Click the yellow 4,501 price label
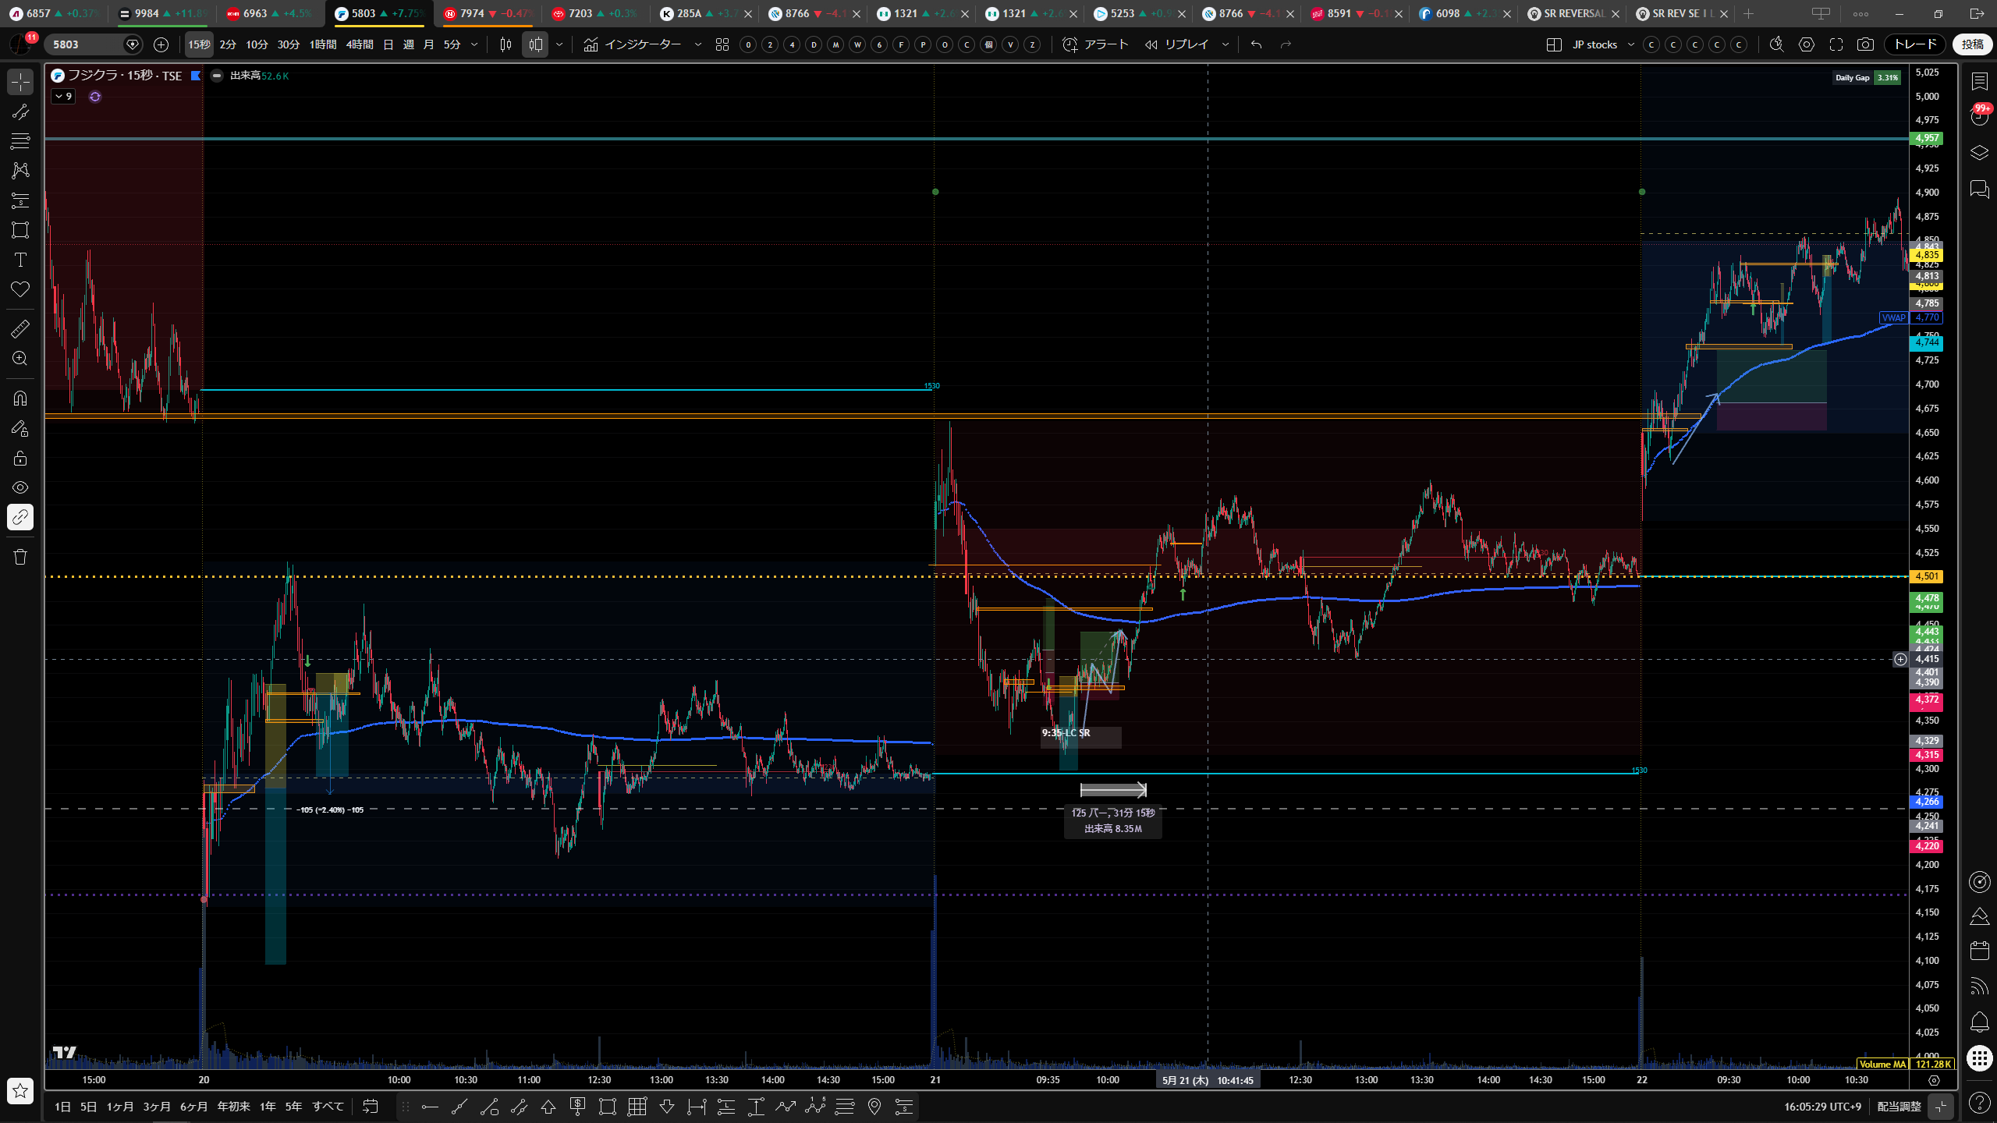The height and width of the screenshot is (1123, 1997). 1926,576
